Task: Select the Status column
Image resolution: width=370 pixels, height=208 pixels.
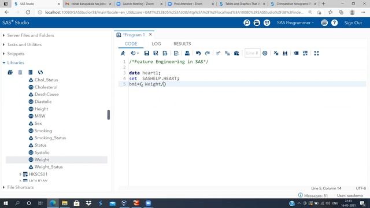Action: [40, 145]
